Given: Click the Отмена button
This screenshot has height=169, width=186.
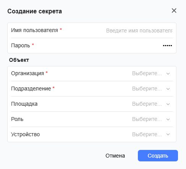Looking at the screenshot, I should (115, 156).
